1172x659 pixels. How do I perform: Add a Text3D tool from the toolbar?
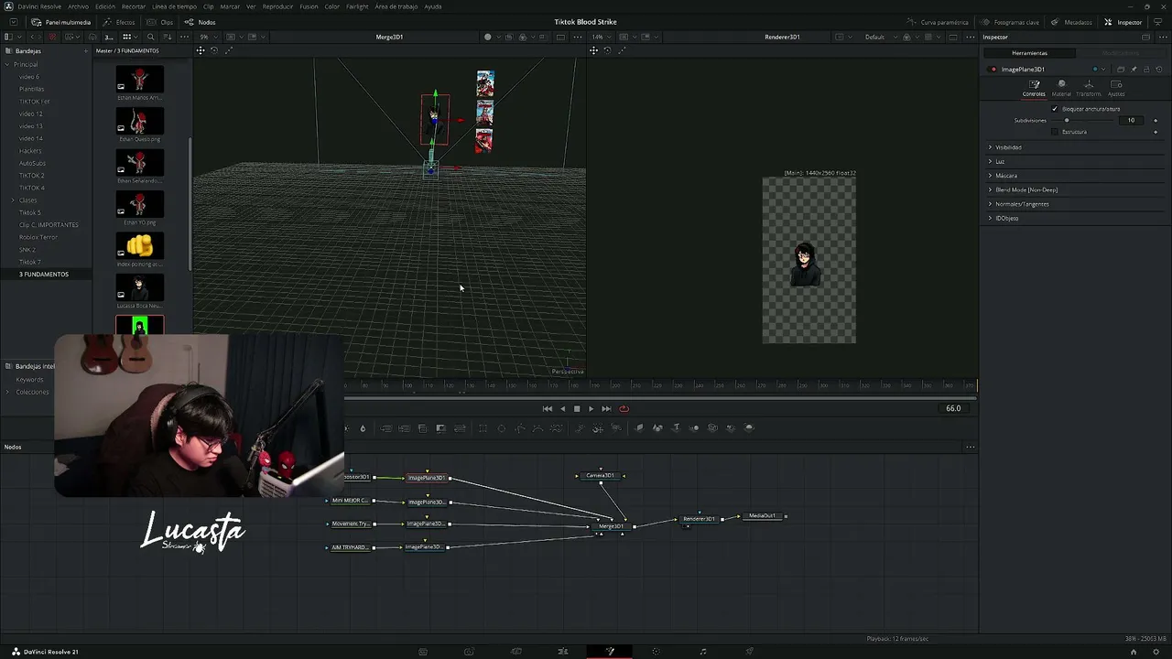[676, 428]
